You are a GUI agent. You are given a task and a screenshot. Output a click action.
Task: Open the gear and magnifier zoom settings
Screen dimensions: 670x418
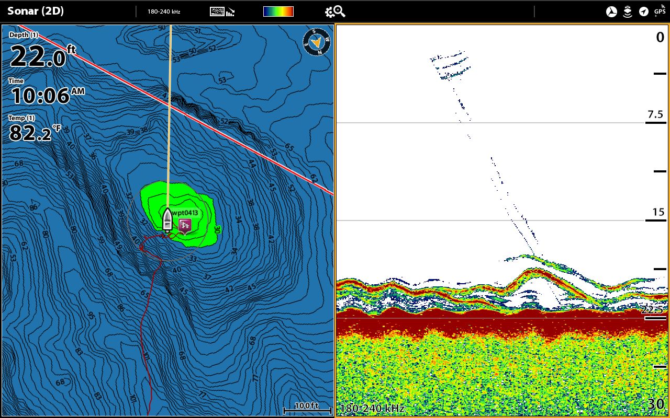click(335, 11)
